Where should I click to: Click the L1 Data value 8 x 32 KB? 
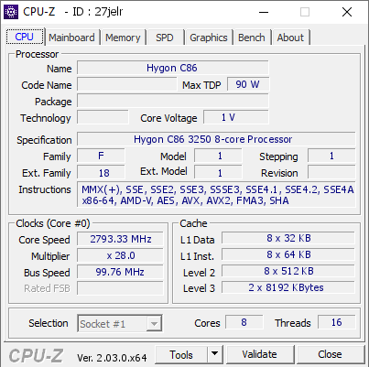tap(288, 238)
